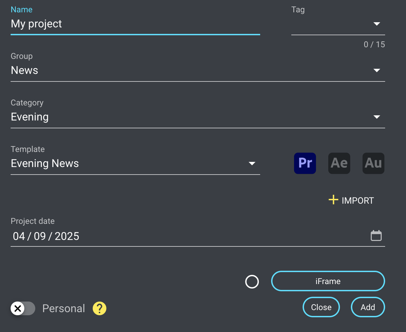Click the yellow plus Import icon
This screenshot has width=406, height=332.
[x=333, y=200]
